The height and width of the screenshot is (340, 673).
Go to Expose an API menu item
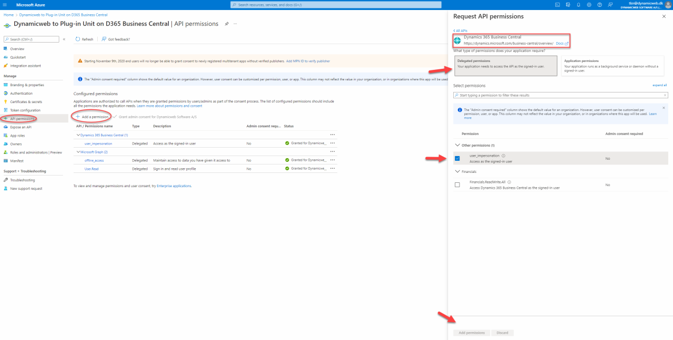pyautogui.click(x=21, y=127)
